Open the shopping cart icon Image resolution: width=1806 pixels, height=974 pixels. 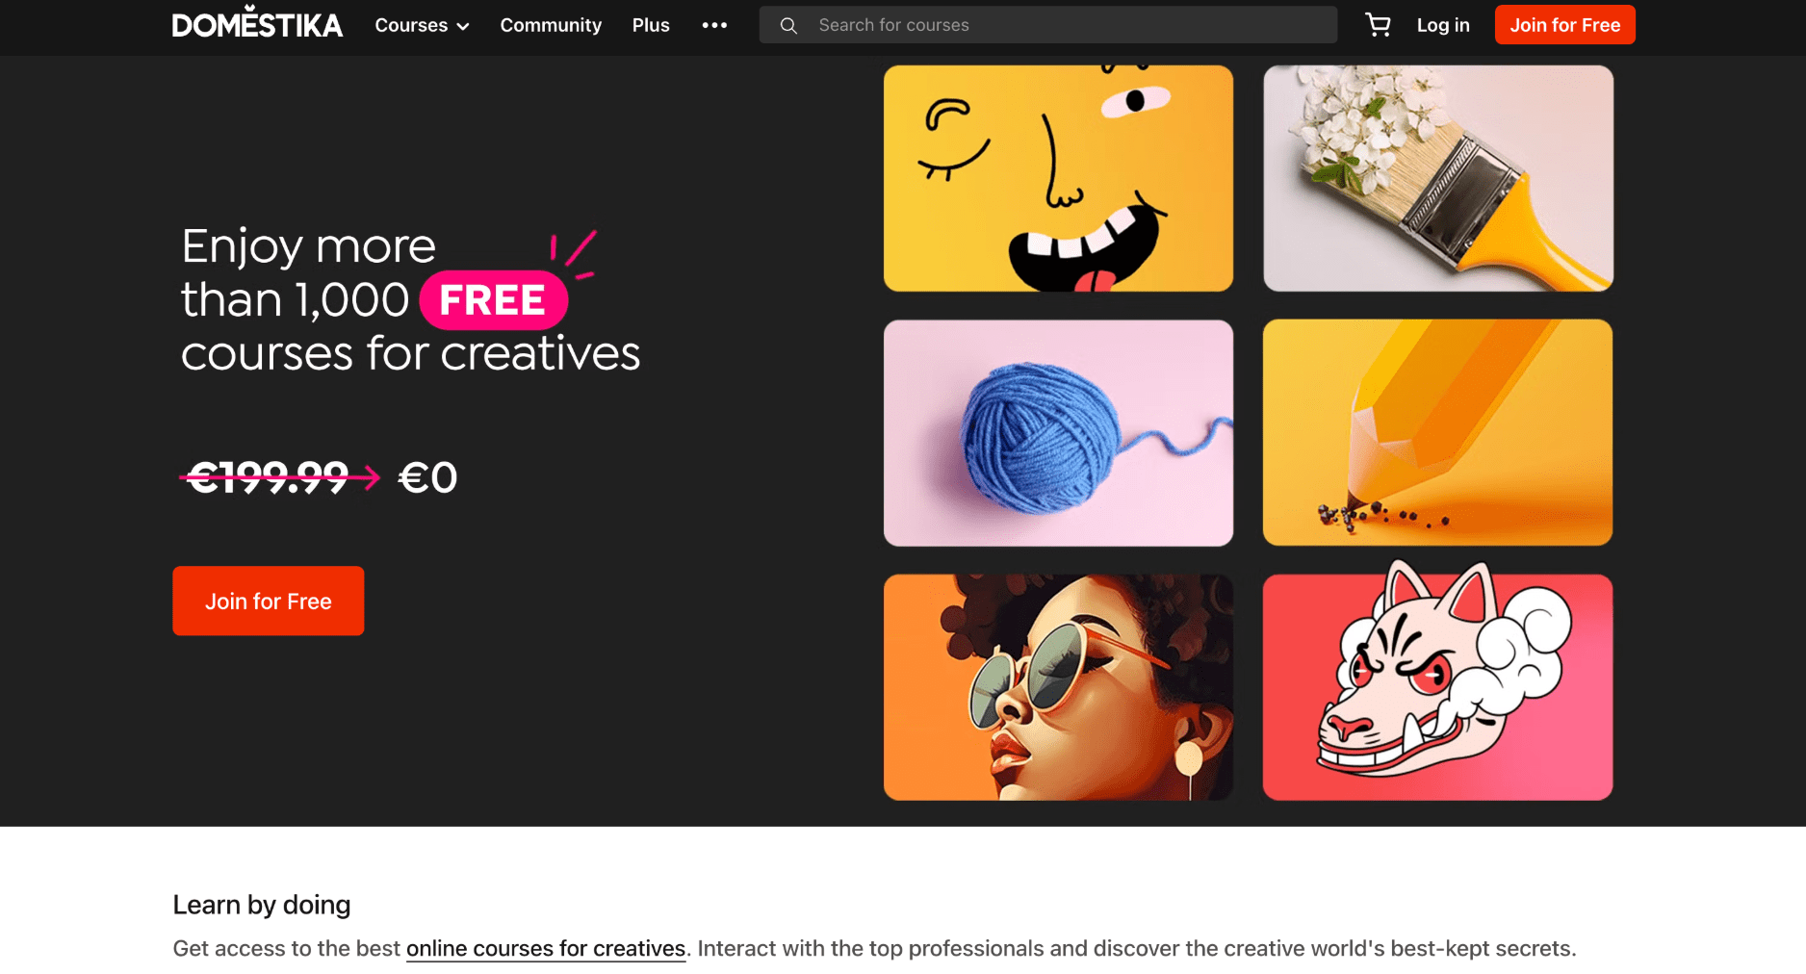[x=1378, y=25]
